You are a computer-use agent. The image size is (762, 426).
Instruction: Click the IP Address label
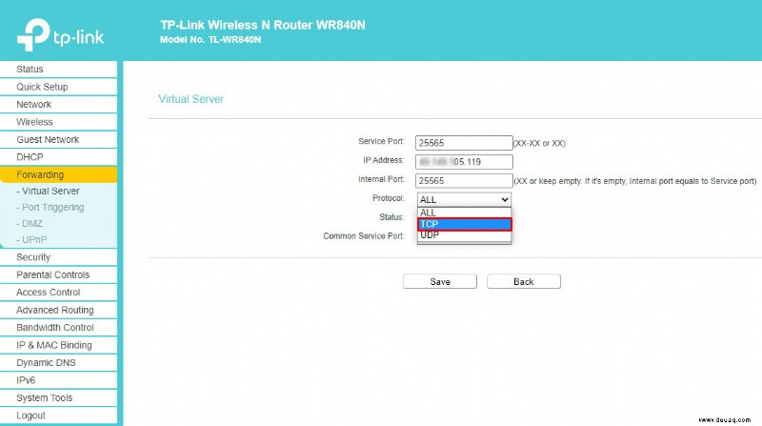click(384, 160)
